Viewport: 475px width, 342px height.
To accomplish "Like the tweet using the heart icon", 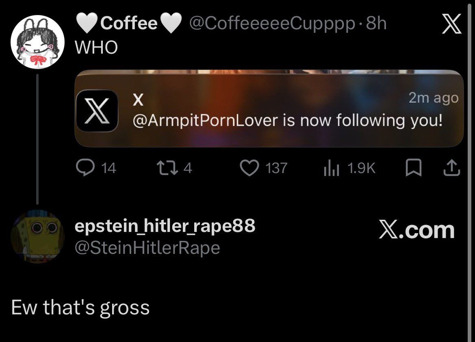I will [x=249, y=167].
